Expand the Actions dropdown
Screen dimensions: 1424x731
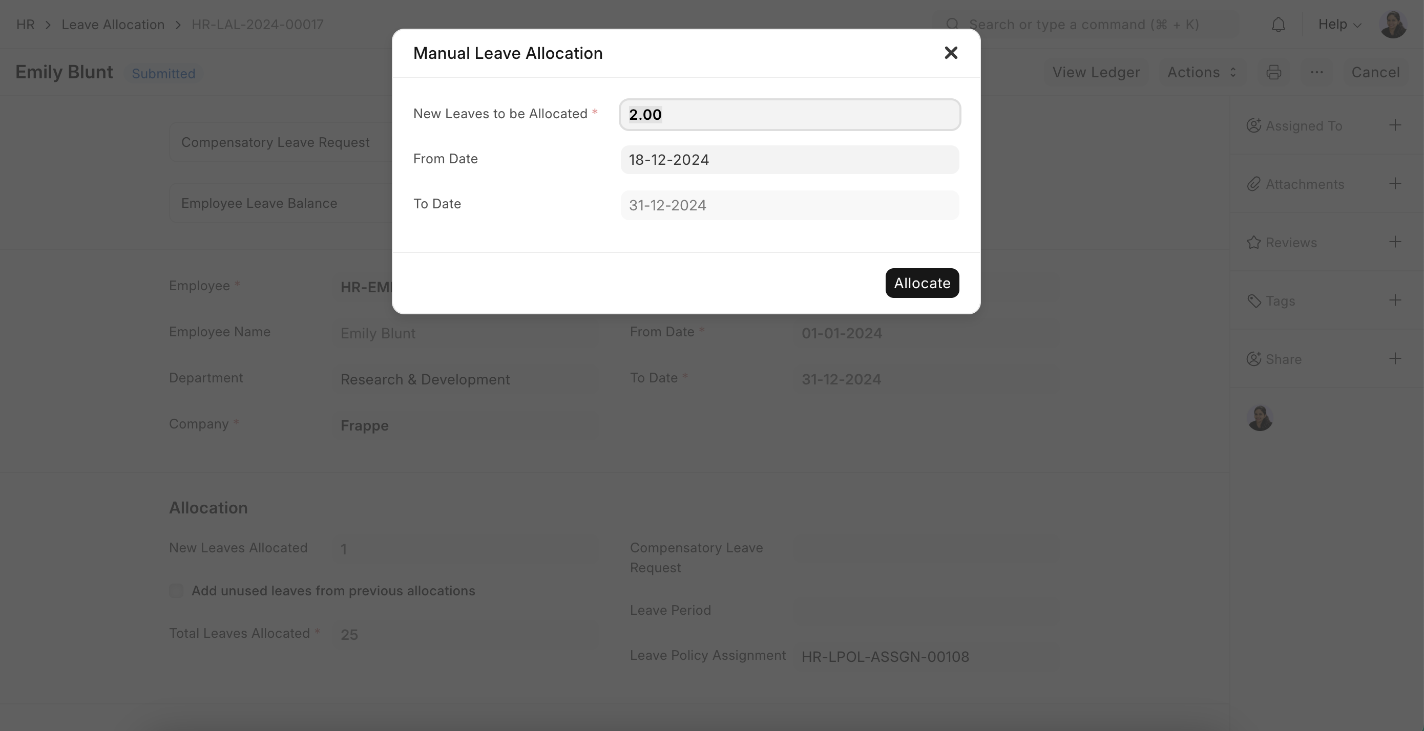(x=1201, y=72)
